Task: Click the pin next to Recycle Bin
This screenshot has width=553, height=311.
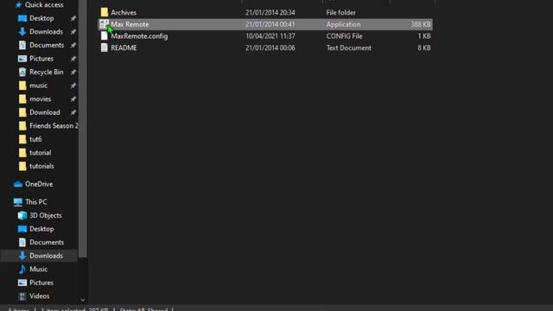Action: point(73,72)
